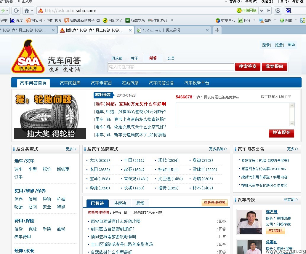Expand 更多品牌>> brand list
Viewport: 306px width, 254px height.
coord(218,149)
